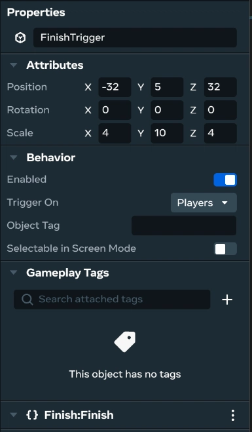
Task: Collapse the Behavior section
Action: coord(13,157)
